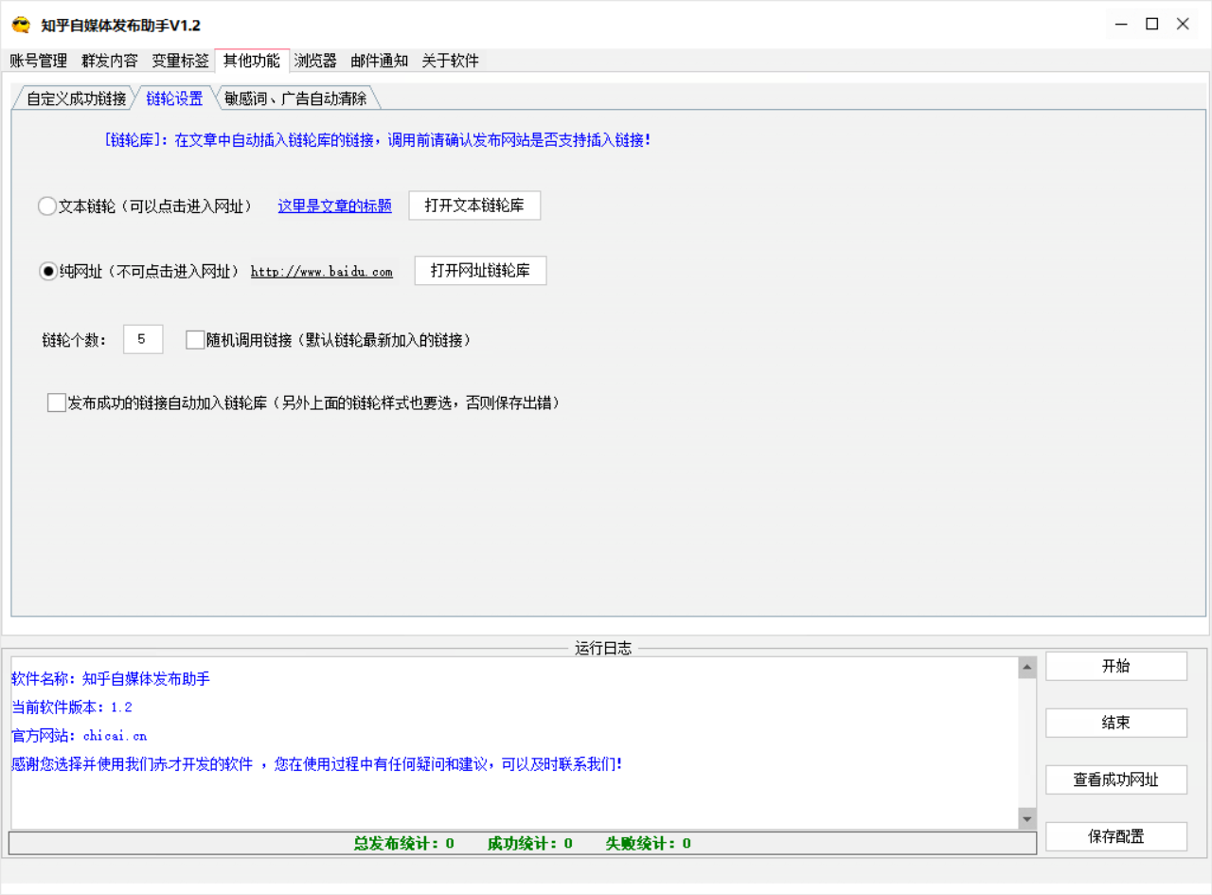This screenshot has height=895, width=1212.
Task: Click the 感谢您选择 log message line
Action: (317, 764)
